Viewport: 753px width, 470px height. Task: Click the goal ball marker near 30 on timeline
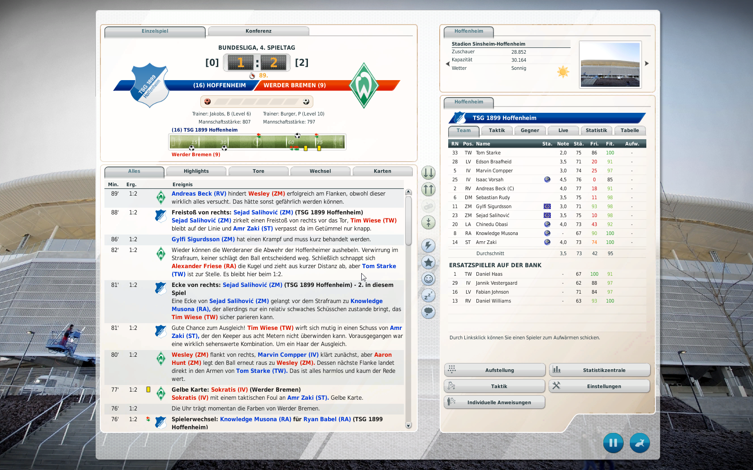click(224, 148)
